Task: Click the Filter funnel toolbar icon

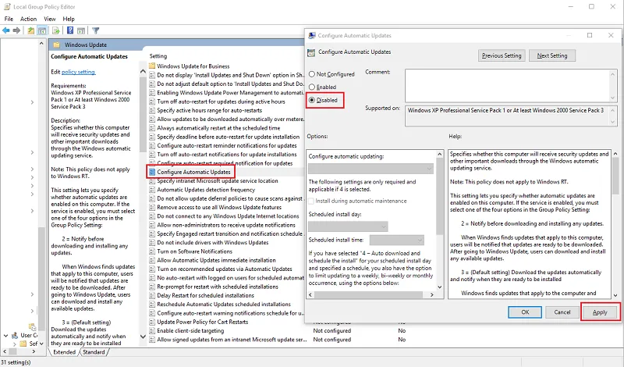Action: pyautogui.click(x=95, y=30)
